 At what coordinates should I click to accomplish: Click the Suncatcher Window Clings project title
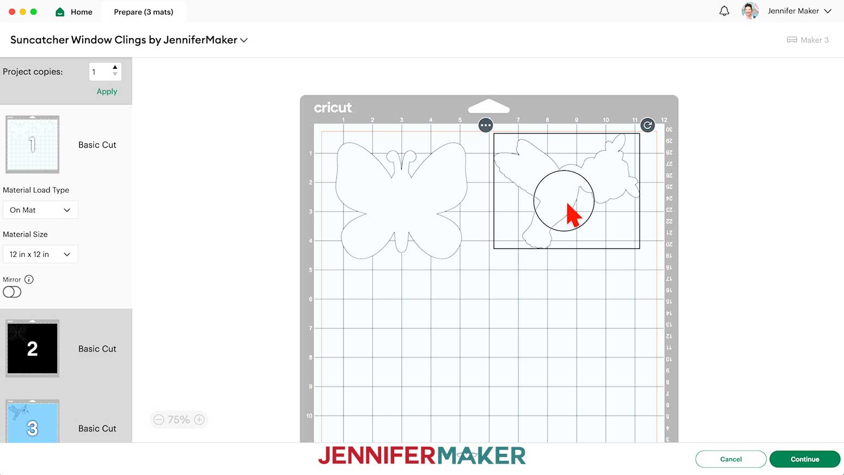click(124, 40)
